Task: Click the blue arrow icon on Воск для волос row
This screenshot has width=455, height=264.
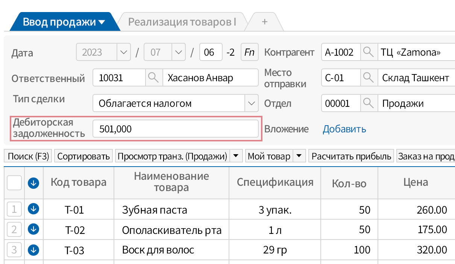Action: [33, 250]
